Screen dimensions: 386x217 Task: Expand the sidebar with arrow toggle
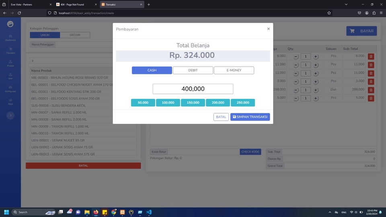click(x=10, y=115)
